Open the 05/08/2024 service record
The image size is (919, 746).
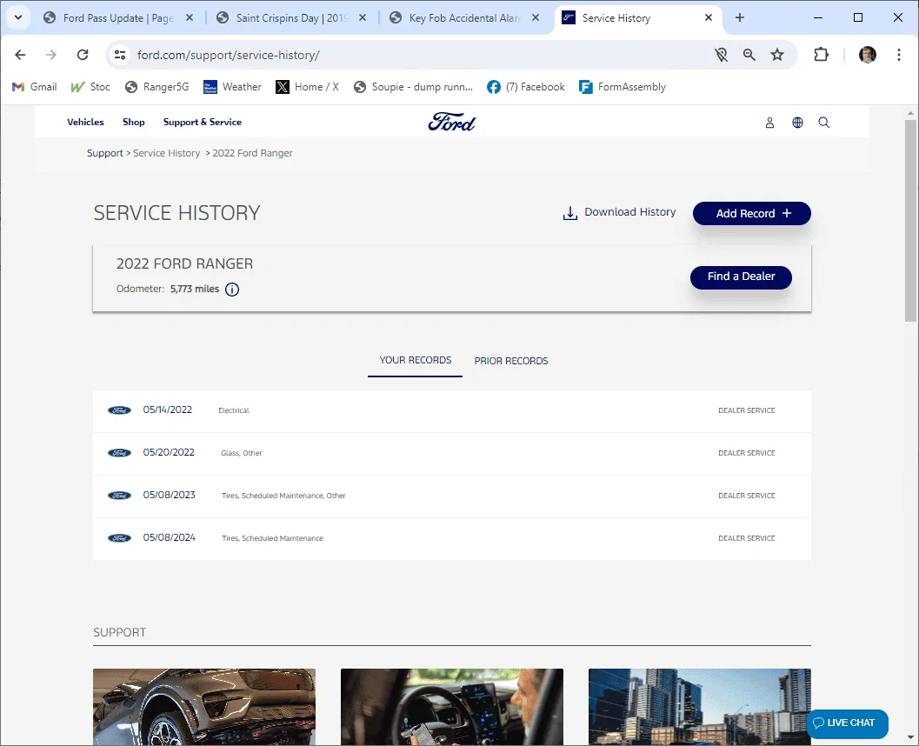[x=452, y=538]
